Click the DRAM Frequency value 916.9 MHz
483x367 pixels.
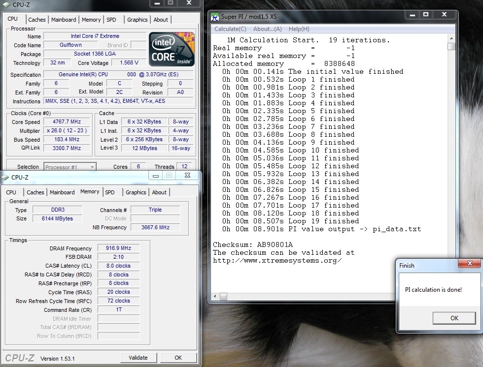point(119,248)
